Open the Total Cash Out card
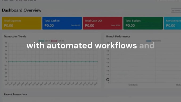181x102 pixels. (103, 23)
